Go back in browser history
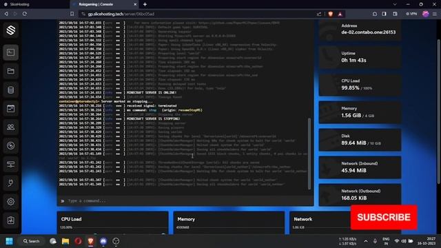Screen dimensions: 441x248 6,14
